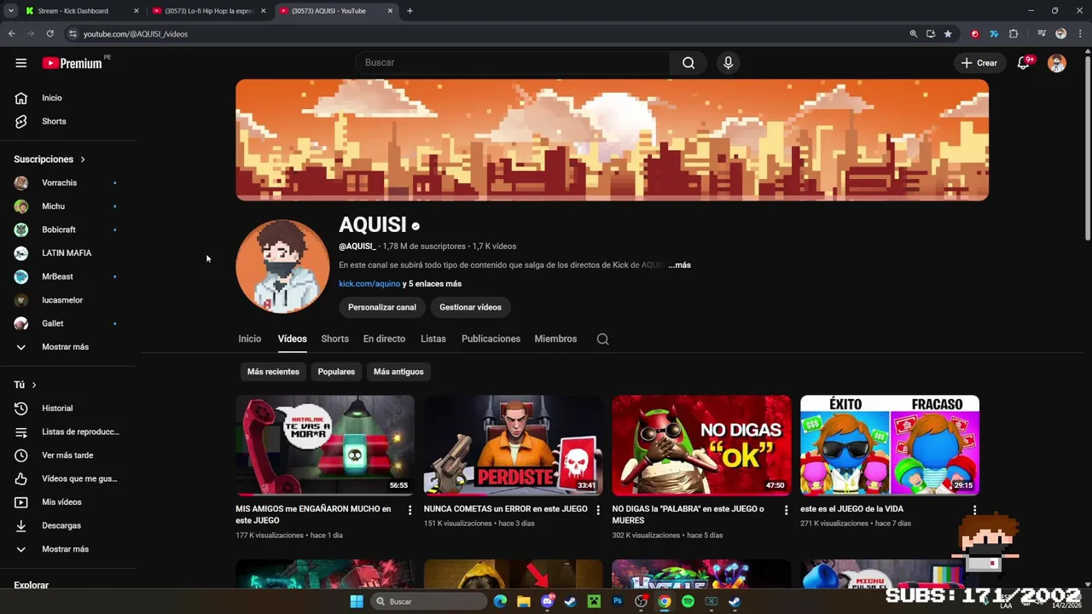Click the Buscar search input field
This screenshot has width=1092, height=614.
(x=512, y=62)
